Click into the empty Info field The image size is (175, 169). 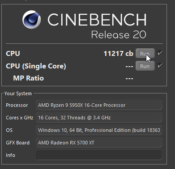(x=99, y=155)
